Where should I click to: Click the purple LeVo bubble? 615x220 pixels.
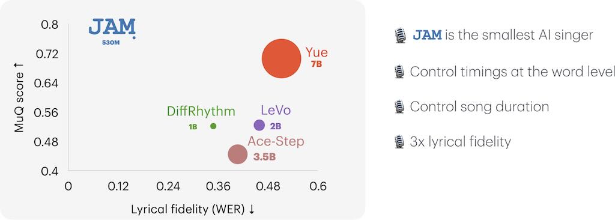[x=259, y=125]
